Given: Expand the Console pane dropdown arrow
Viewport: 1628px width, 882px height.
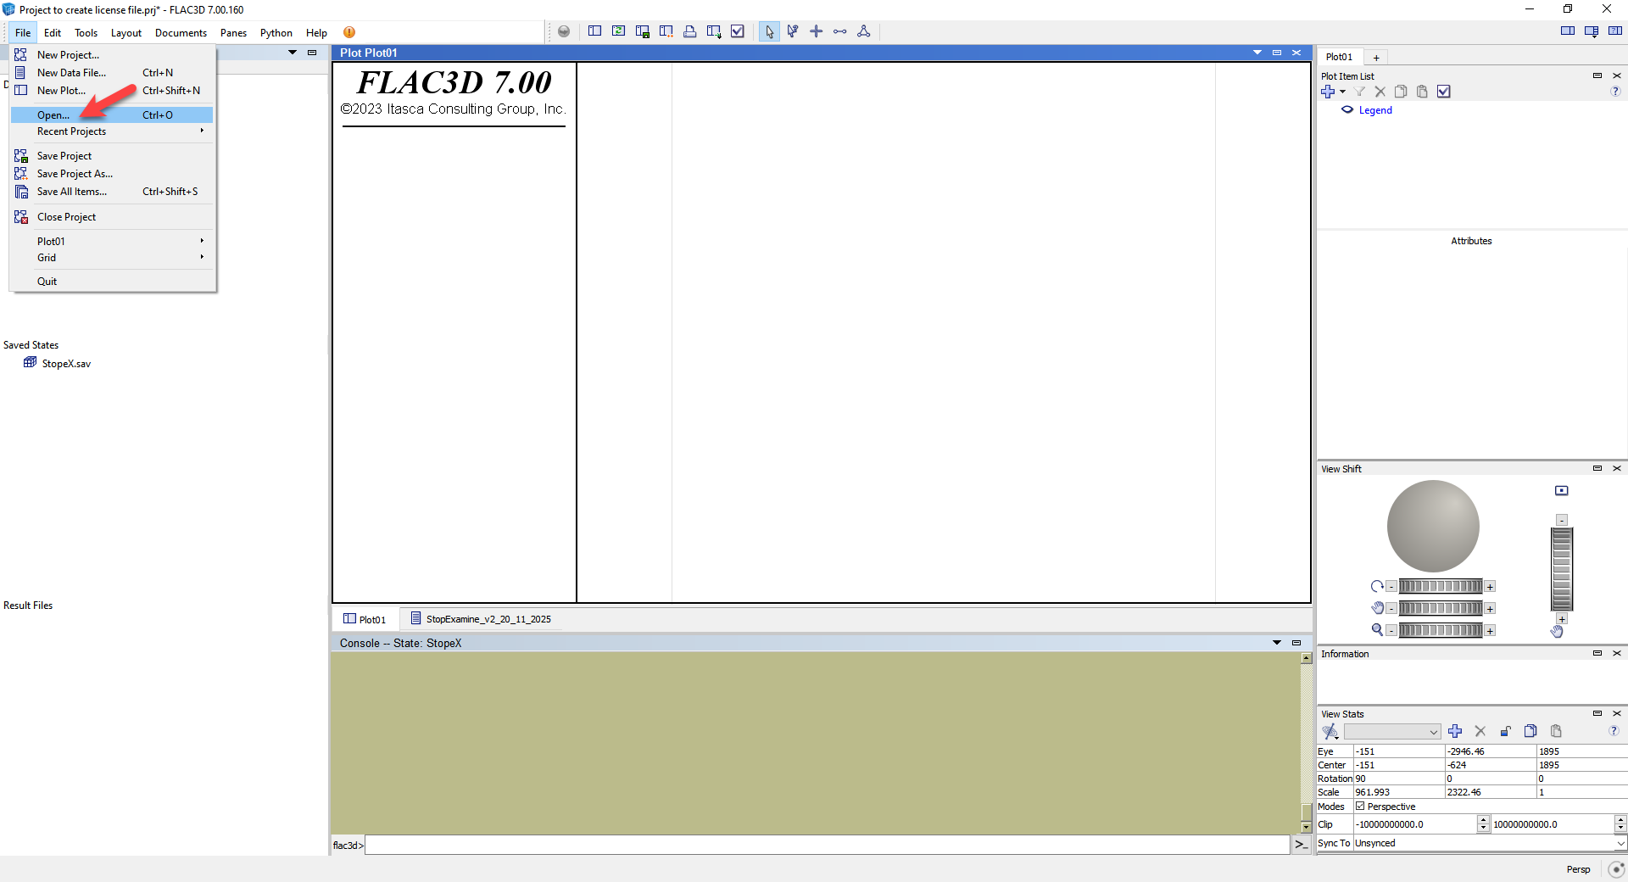Looking at the screenshot, I should click(1277, 643).
